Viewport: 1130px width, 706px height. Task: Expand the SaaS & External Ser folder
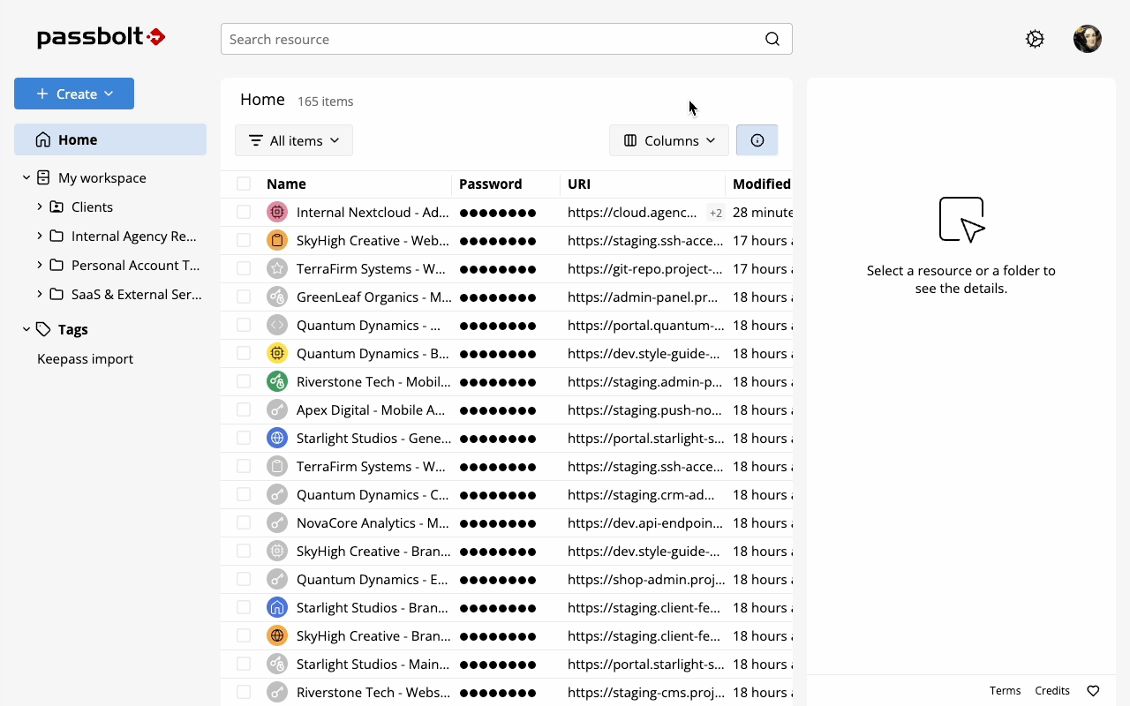[40, 294]
